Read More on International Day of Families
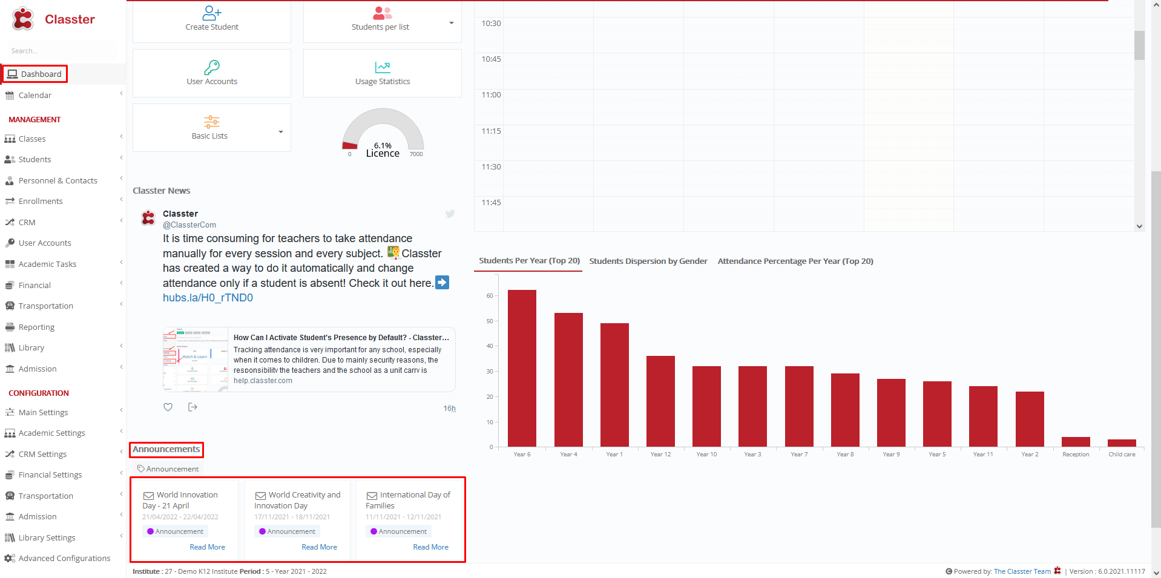Viewport: 1161px width, 578px height. [x=430, y=547]
